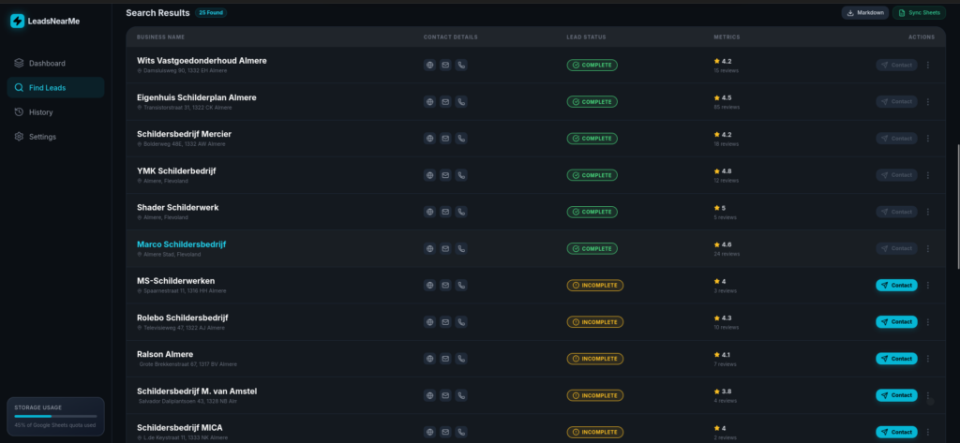Image resolution: width=960 pixels, height=443 pixels.
Task: Open Settings in sidebar
Action: coord(55,137)
